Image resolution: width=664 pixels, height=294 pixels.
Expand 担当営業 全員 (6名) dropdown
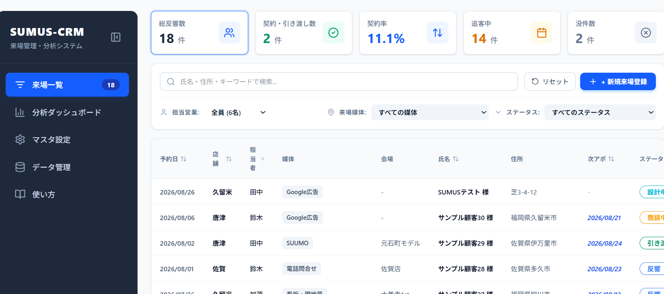tap(238, 112)
